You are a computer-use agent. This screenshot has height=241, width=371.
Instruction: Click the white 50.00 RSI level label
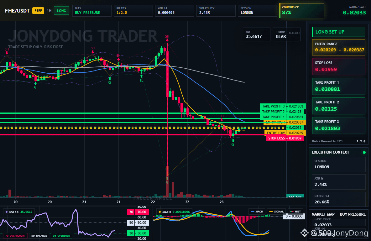[x=138, y=223]
